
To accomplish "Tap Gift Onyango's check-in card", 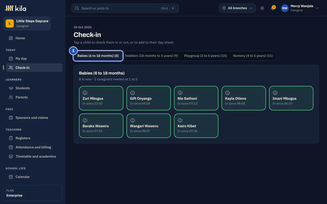I will 149,98.
